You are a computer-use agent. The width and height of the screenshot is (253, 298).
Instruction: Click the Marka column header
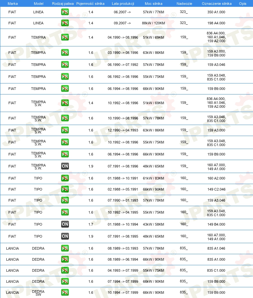tap(13, 4)
